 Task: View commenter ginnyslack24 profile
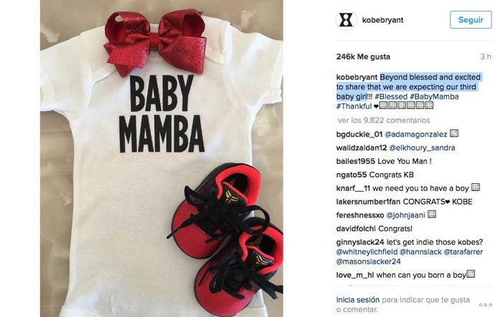point(360,242)
